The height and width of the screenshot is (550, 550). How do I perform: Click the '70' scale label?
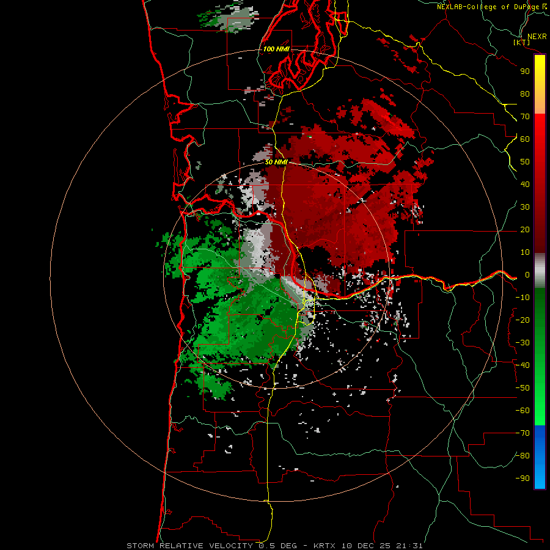coord(525,117)
